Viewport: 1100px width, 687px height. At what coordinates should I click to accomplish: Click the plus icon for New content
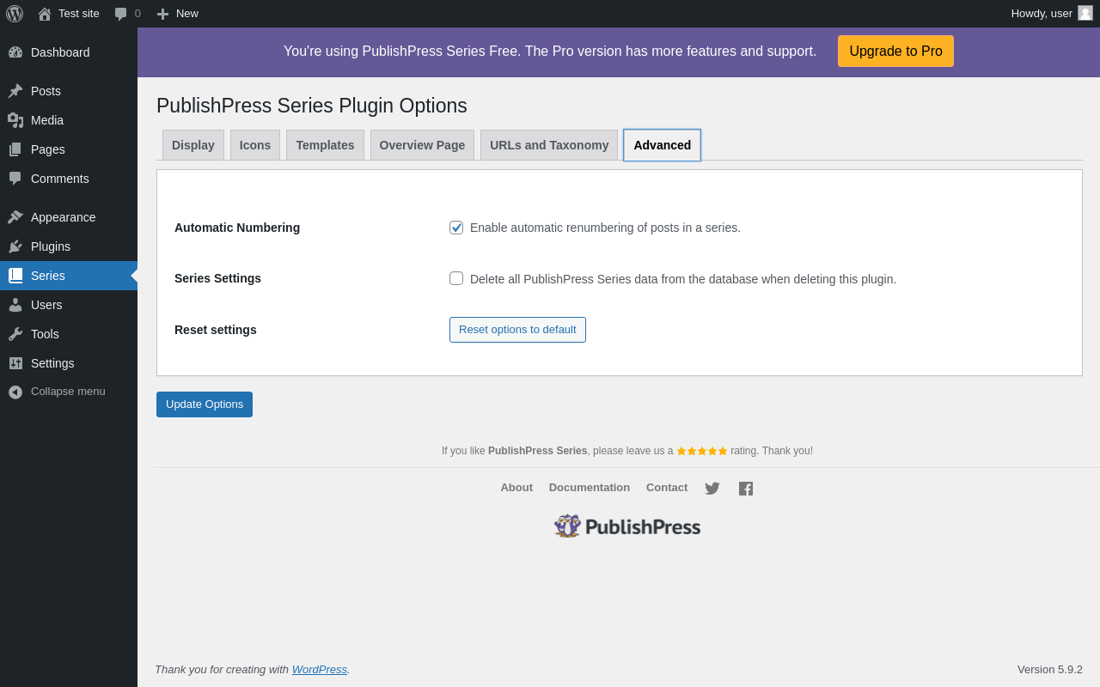pyautogui.click(x=162, y=14)
